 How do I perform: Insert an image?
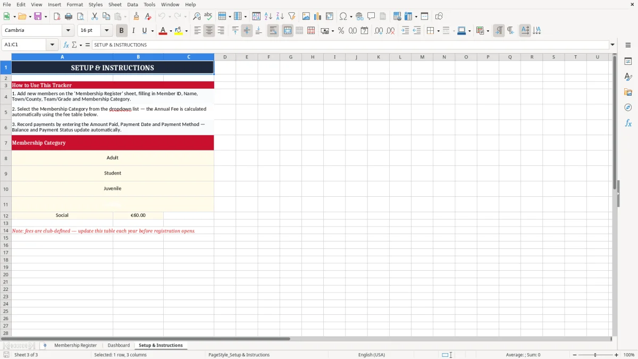coord(306,16)
